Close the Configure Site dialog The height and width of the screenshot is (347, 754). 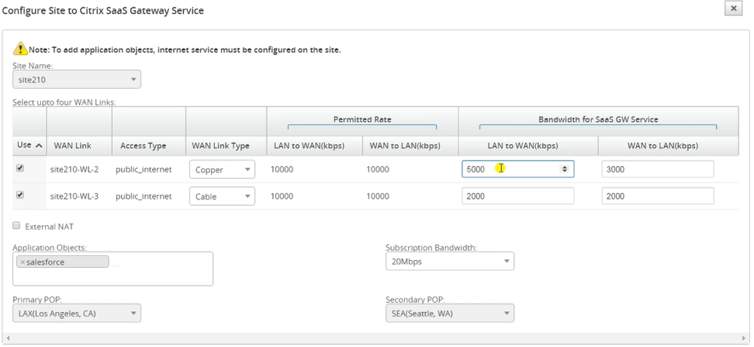click(x=733, y=9)
